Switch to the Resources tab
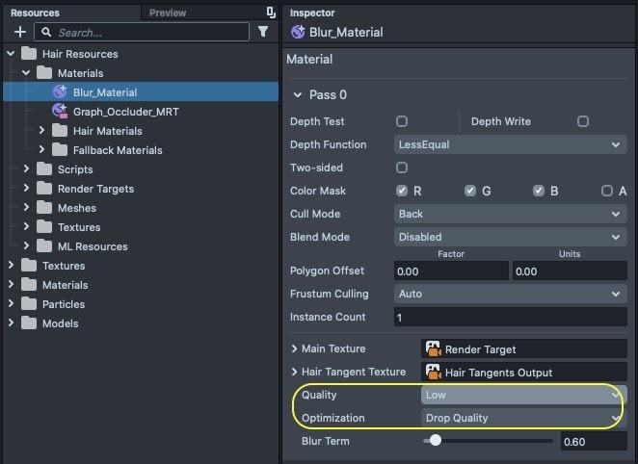 pyautogui.click(x=35, y=13)
